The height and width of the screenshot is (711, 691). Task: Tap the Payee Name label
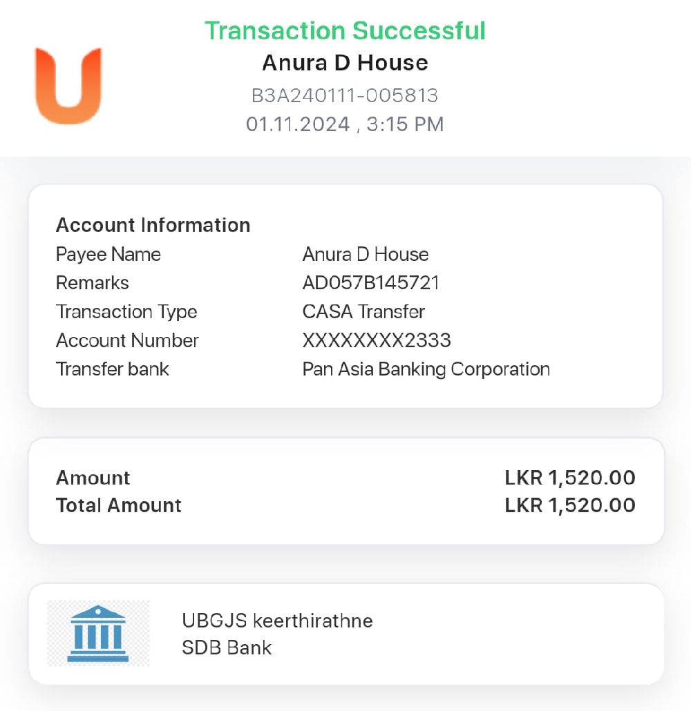108,255
